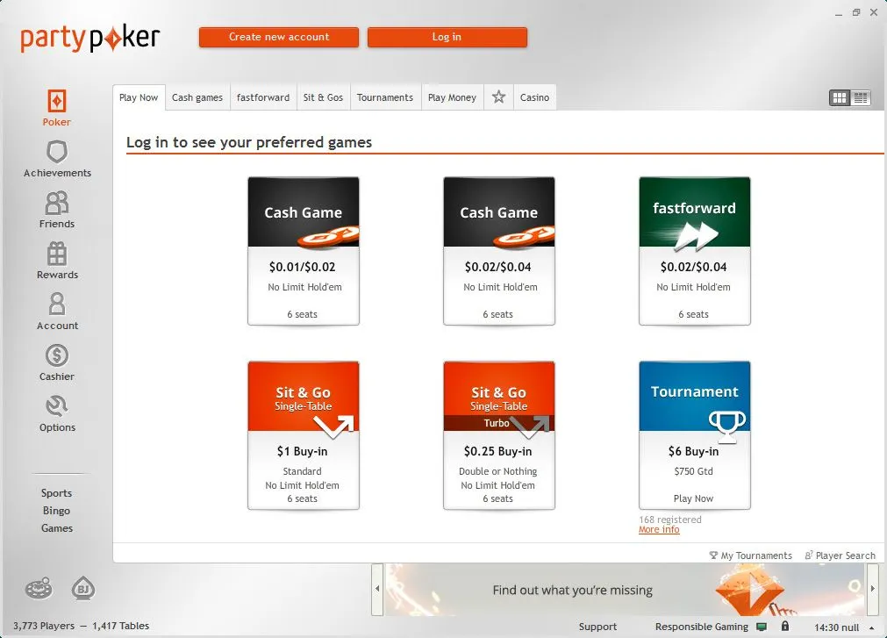Screen dimensions: 887x638
Task: Switch to list view layout
Action: coord(861,97)
